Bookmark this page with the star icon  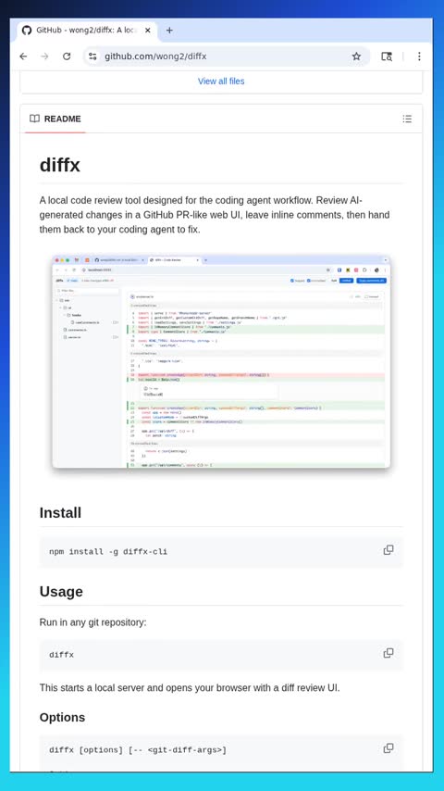[x=356, y=56]
